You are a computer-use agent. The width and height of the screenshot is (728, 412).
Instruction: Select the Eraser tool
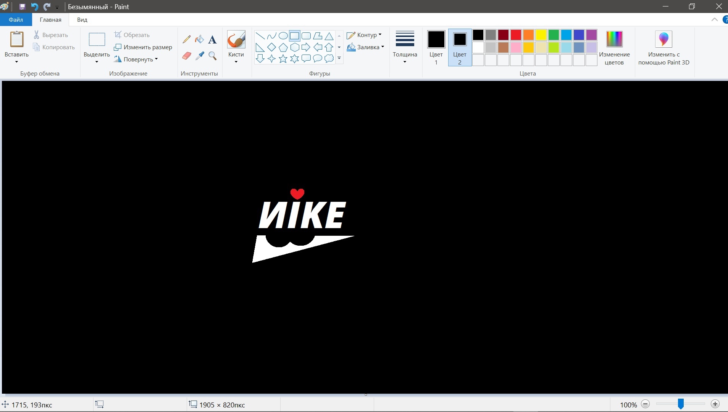click(x=187, y=56)
